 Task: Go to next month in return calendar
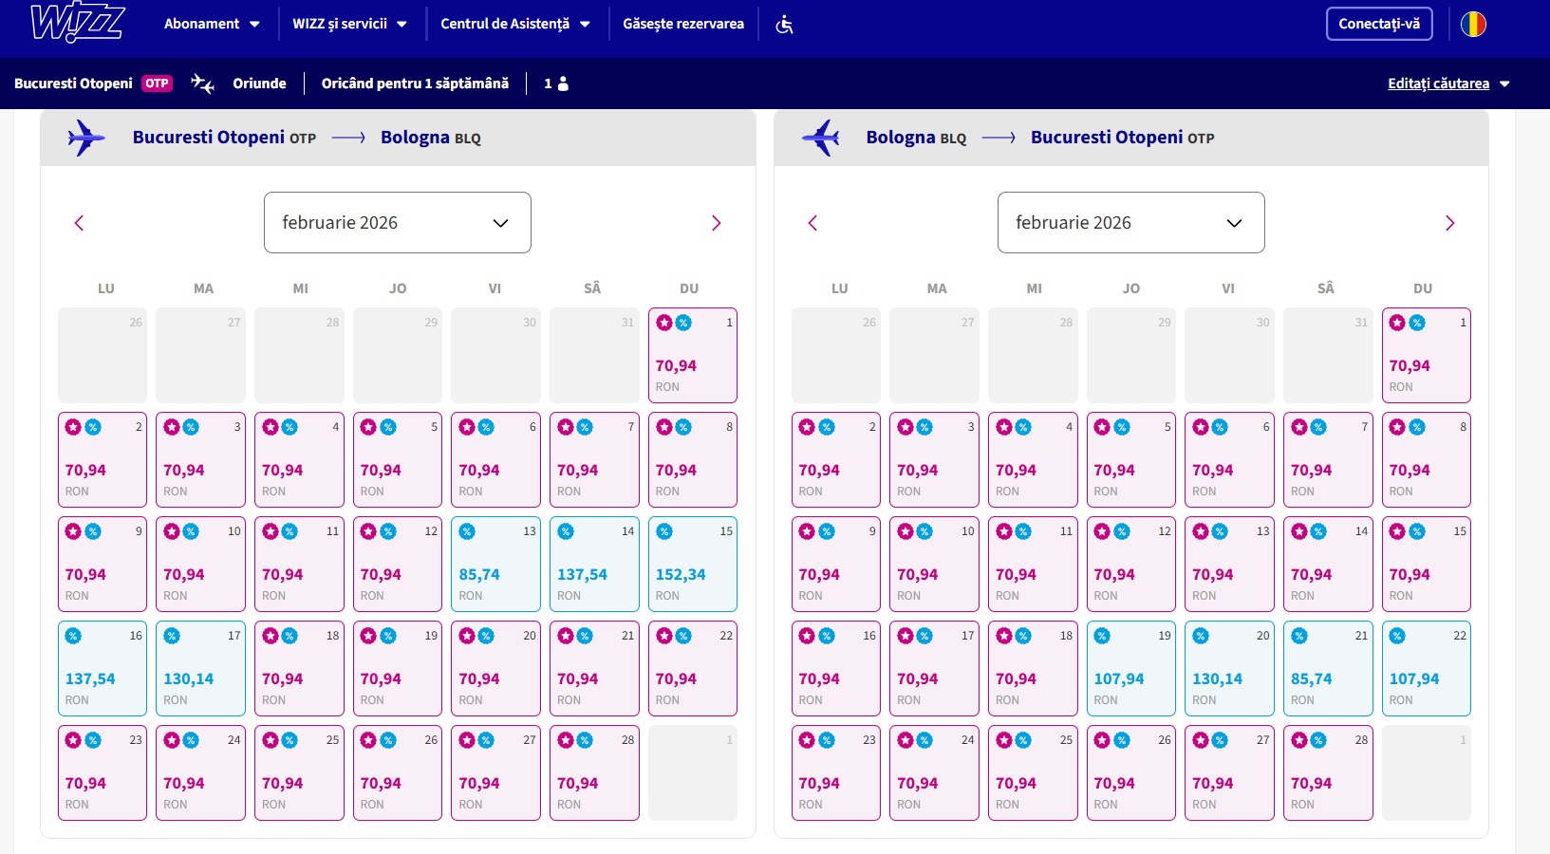(1449, 223)
